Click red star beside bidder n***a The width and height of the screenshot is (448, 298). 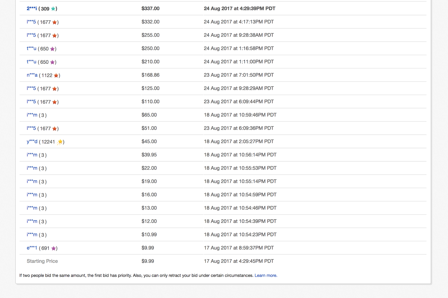(56, 75)
